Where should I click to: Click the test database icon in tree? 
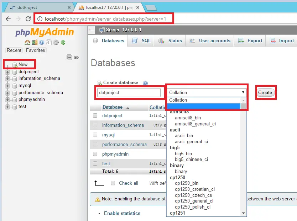tap(14, 107)
